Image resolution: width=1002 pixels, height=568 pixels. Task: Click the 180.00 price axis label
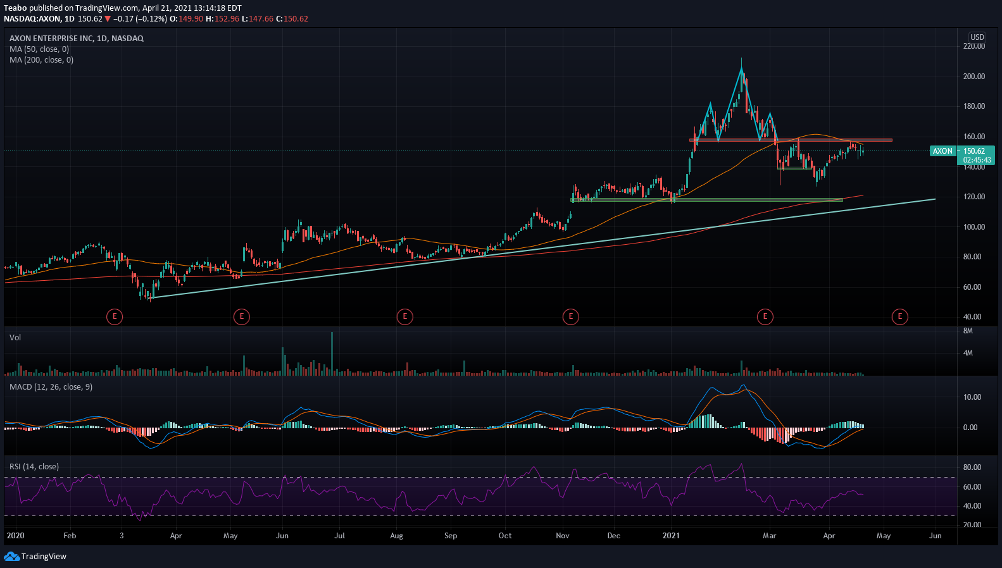[974, 106]
